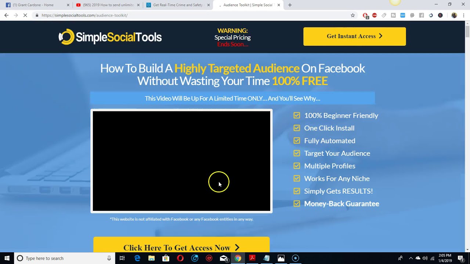Close the Grant Cardone tab
This screenshot has width=470, height=264.
[x=68, y=5]
